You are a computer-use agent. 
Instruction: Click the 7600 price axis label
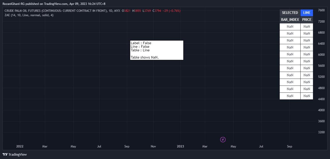click(321, 10)
